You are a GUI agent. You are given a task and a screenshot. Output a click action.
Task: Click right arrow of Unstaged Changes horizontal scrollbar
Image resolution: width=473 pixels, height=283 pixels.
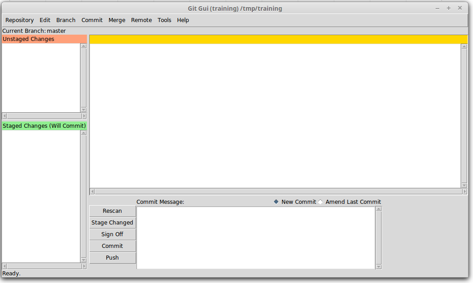click(x=84, y=116)
